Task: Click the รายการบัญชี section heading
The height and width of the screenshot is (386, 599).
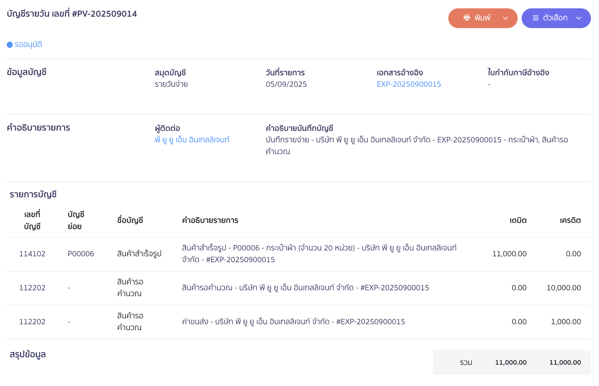Action: (x=33, y=195)
